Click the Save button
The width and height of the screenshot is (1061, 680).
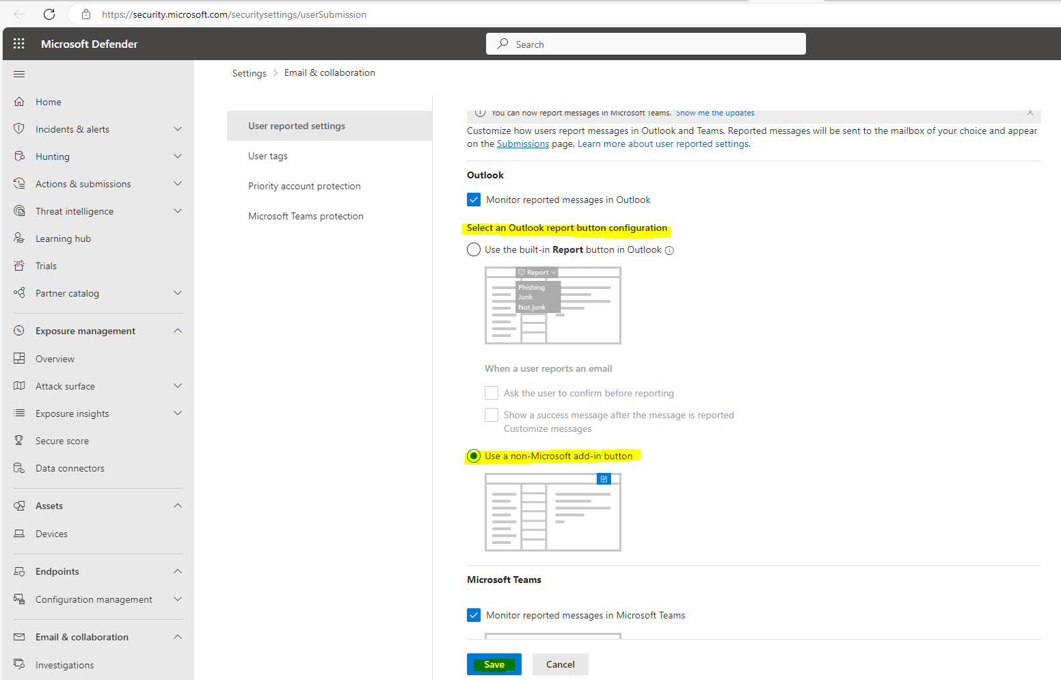pos(494,664)
